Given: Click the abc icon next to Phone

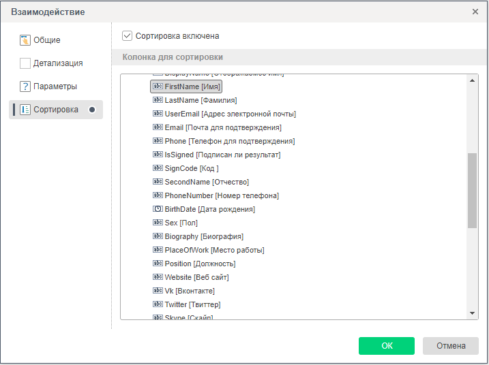Looking at the screenshot, I should click(158, 141).
